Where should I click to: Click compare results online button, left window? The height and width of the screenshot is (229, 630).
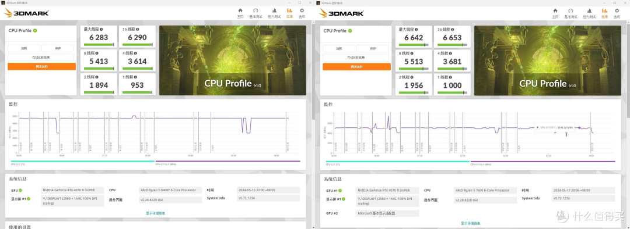tap(41, 57)
